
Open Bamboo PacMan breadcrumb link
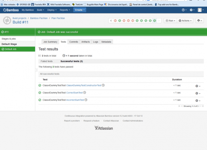39,18
